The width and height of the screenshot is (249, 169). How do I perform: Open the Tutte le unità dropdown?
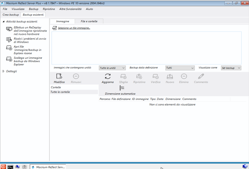tap(112, 68)
